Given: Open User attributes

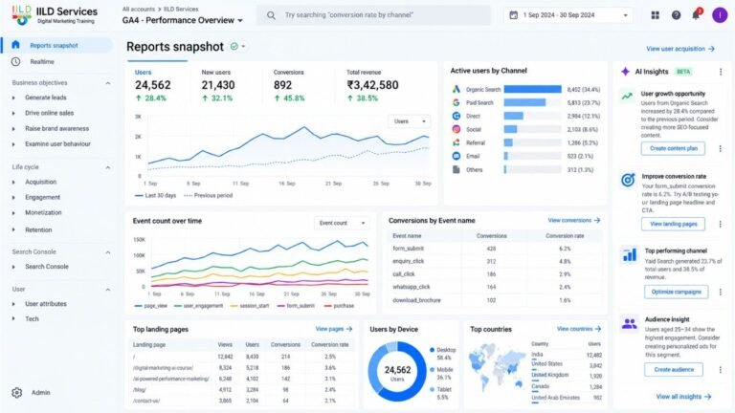Looking at the screenshot, I should click(x=46, y=304).
